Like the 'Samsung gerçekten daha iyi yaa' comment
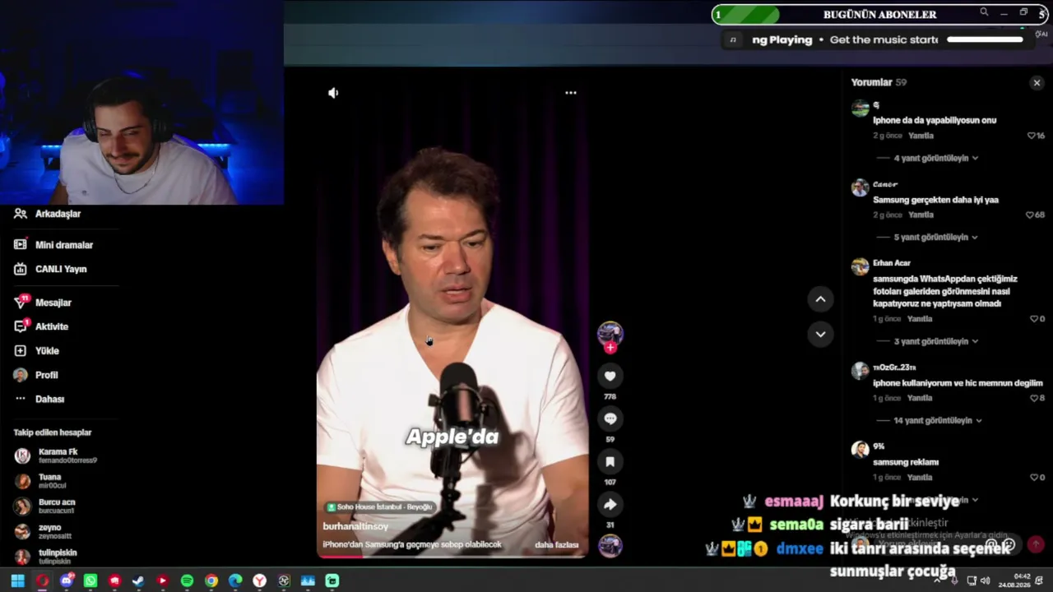The height and width of the screenshot is (592, 1053). (1029, 215)
